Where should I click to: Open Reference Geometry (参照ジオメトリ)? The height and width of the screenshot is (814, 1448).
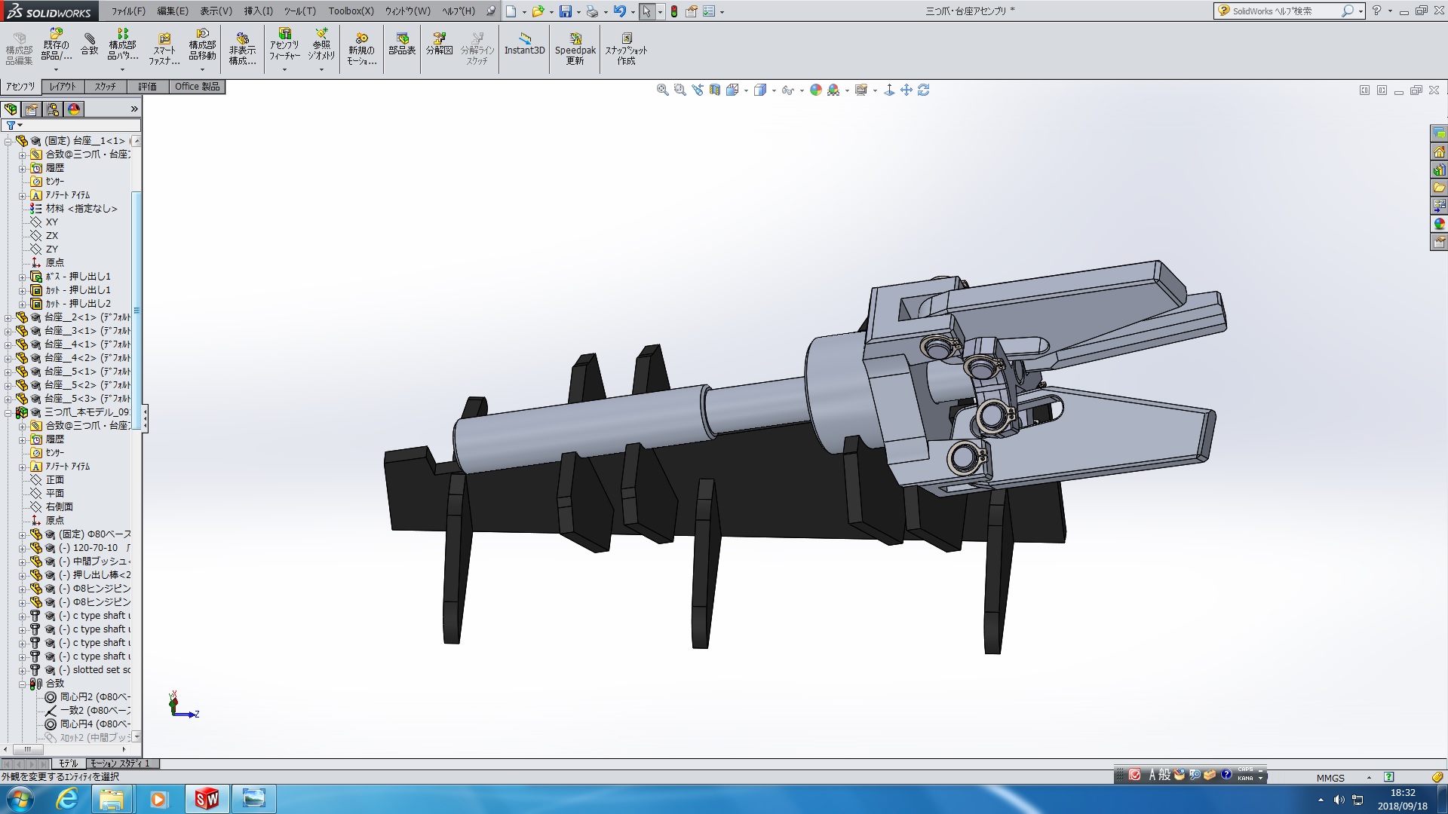[x=322, y=45]
